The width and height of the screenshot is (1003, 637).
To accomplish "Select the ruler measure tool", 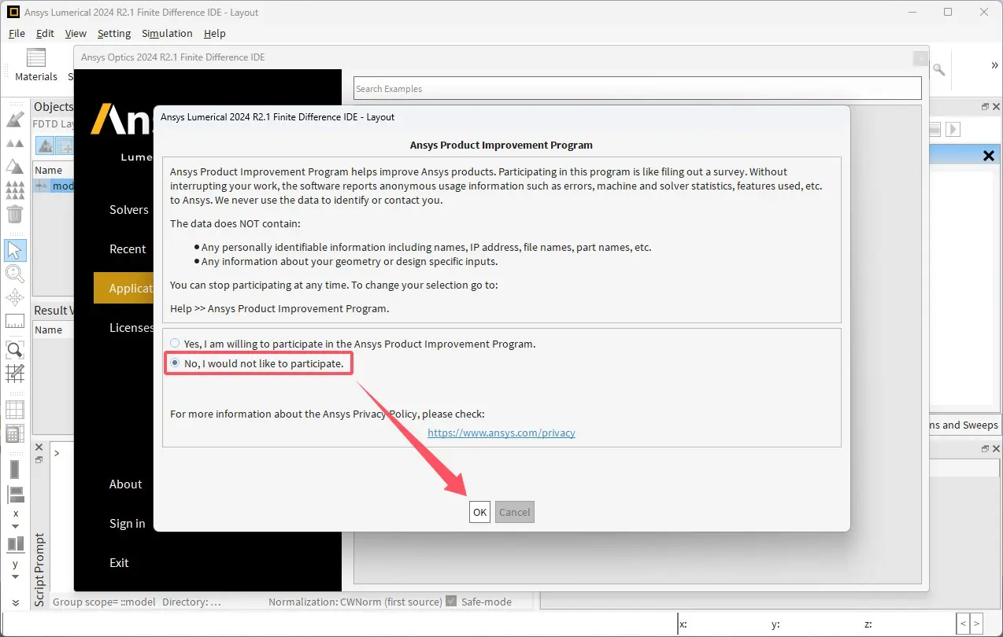I will click(15, 321).
